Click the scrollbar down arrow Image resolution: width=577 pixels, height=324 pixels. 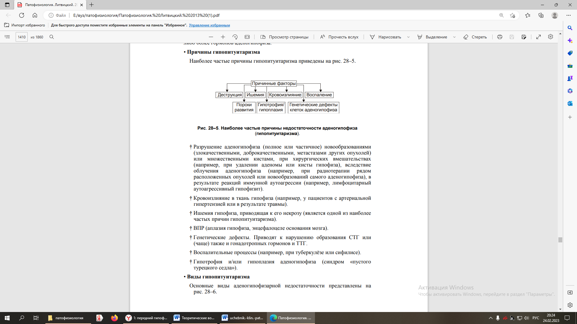pos(560,309)
